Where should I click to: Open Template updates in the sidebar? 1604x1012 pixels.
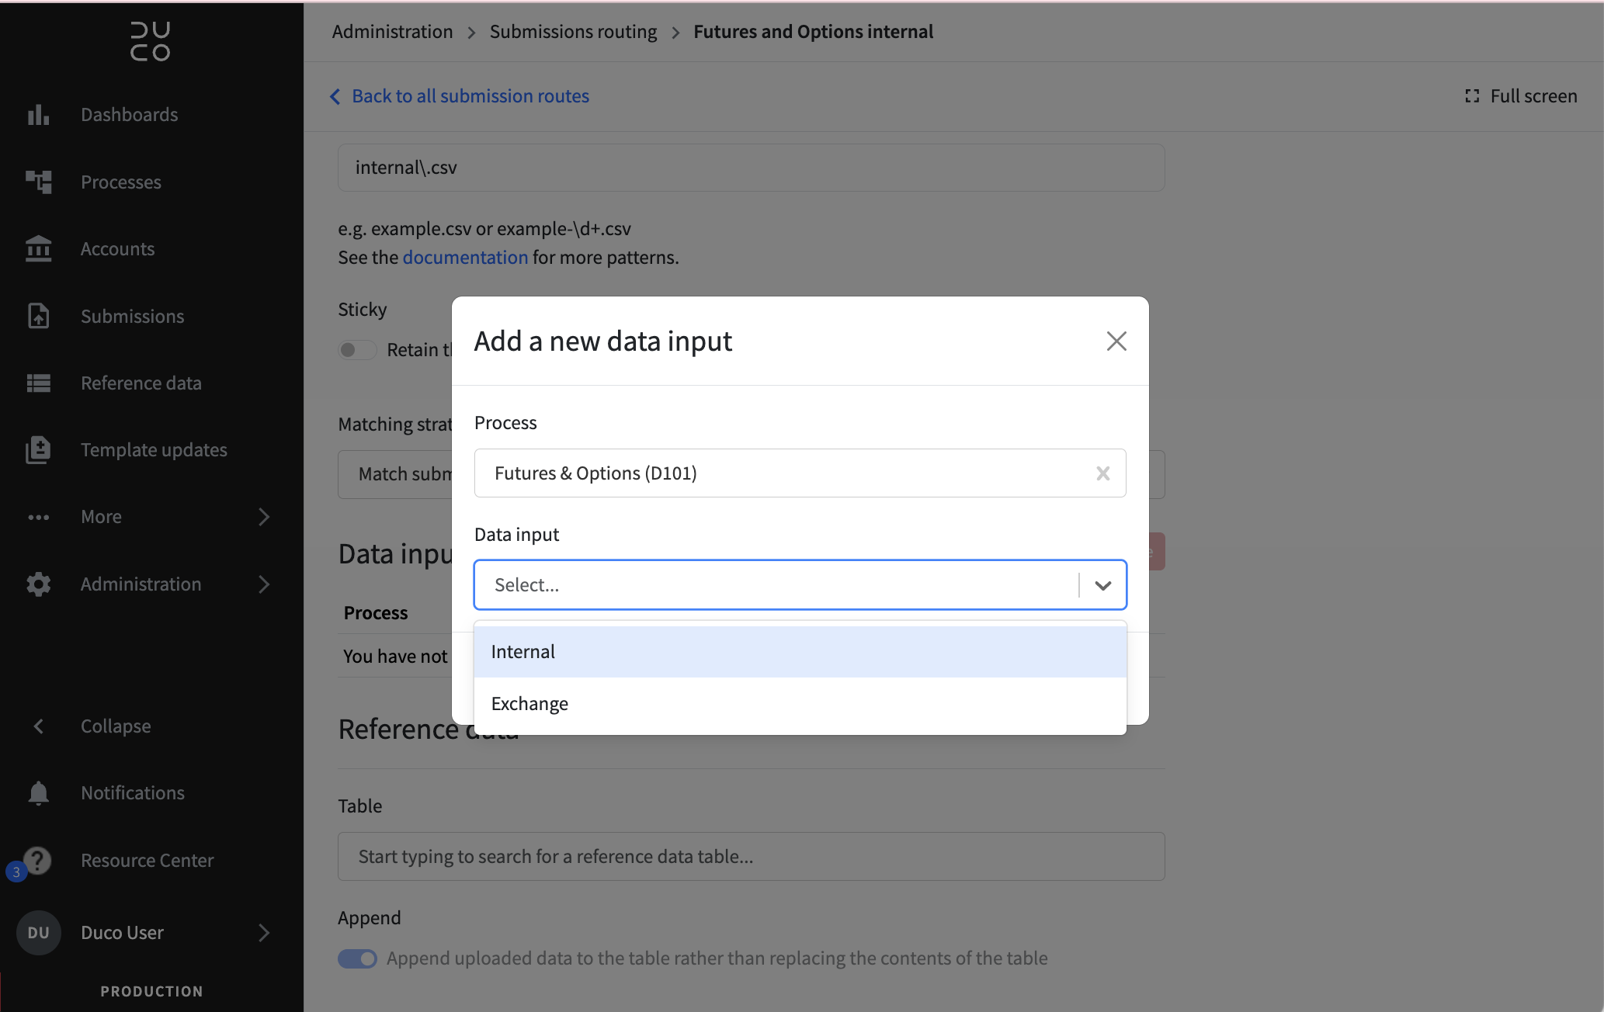point(154,450)
